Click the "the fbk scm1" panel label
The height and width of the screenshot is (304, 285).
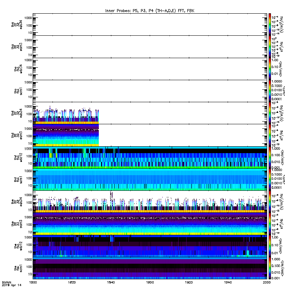(x=18, y=268)
